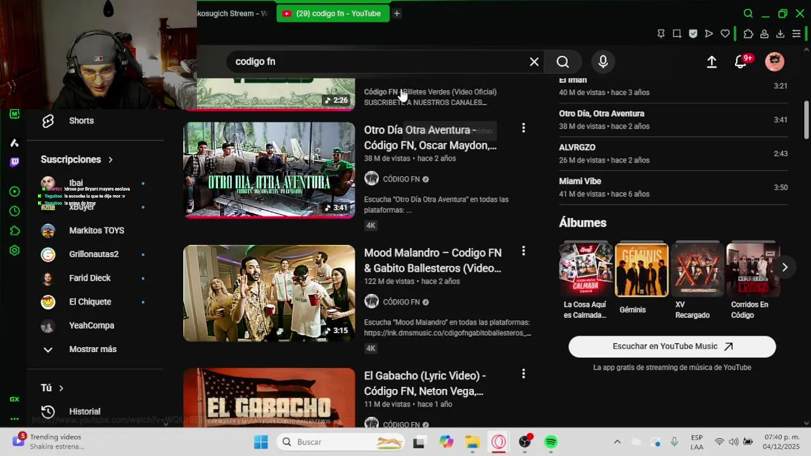Viewport: 811px width, 456px height.
Task: Expand the Tú section
Action: [x=53, y=388]
